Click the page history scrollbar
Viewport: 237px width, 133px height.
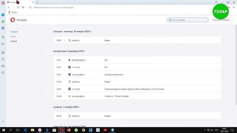point(236,65)
